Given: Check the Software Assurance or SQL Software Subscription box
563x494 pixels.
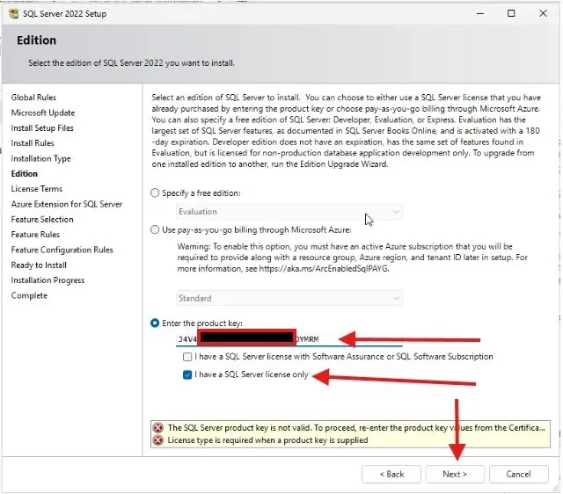Looking at the screenshot, I should coord(187,357).
